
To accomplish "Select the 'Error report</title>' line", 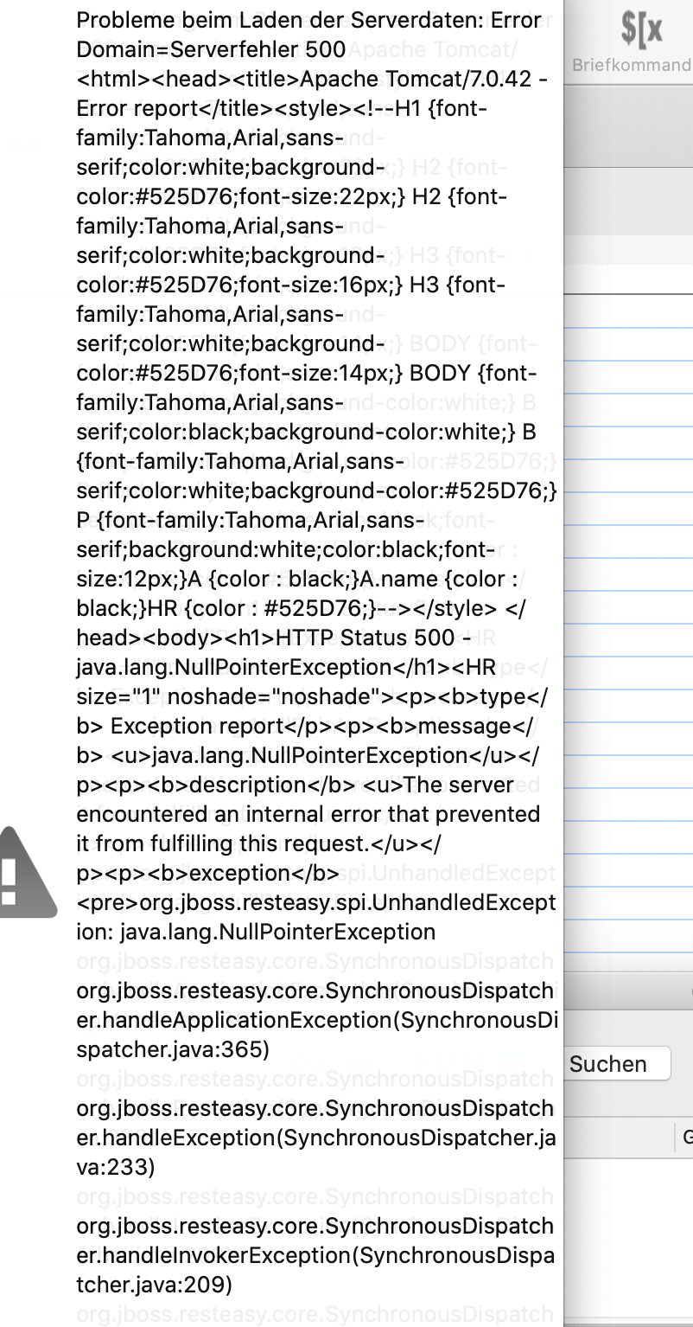I will pos(282,108).
